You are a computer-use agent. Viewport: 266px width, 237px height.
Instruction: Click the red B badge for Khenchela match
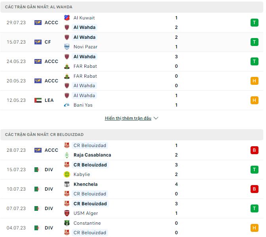pos(254,189)
